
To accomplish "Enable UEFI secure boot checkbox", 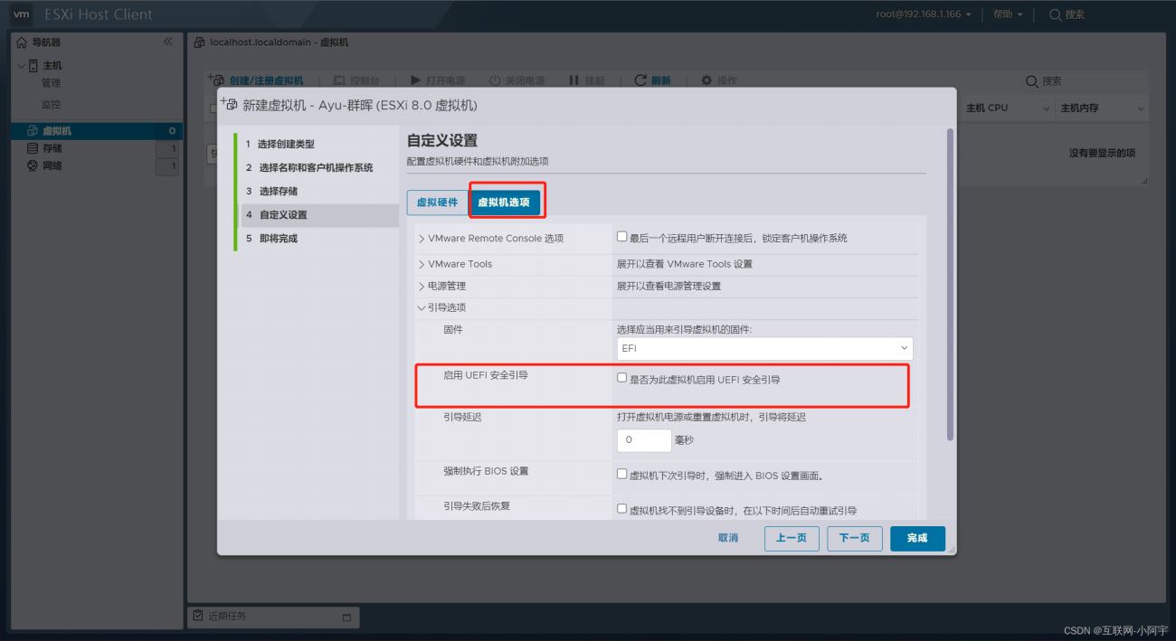I will (x=621, y=378).
